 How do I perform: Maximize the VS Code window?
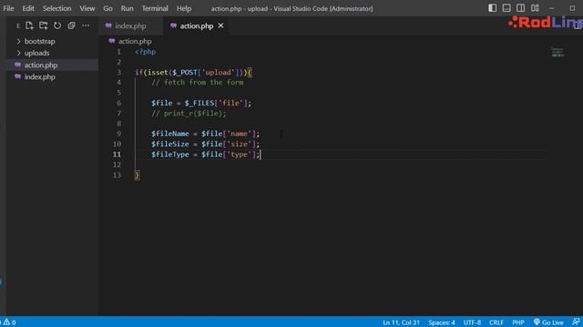tap(572, 8)
